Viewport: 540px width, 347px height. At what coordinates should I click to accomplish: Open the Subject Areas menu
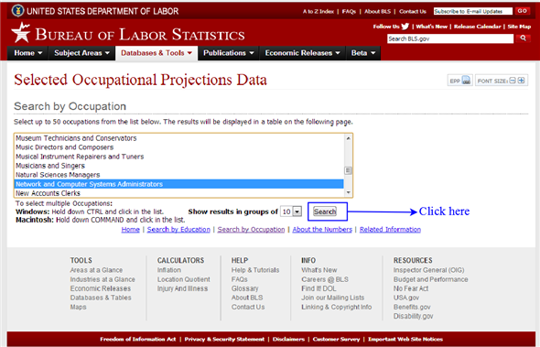(x=81, y=53)
